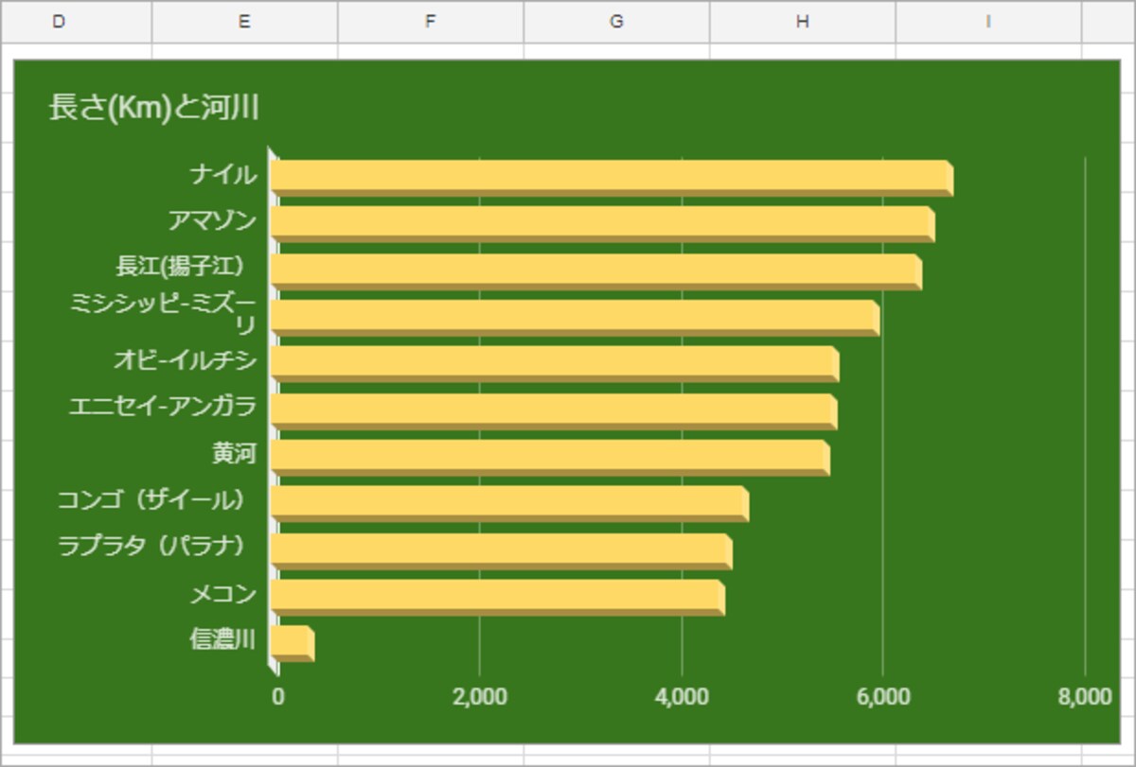Click the ナイル bar in chart

click(x=612, y=179)
